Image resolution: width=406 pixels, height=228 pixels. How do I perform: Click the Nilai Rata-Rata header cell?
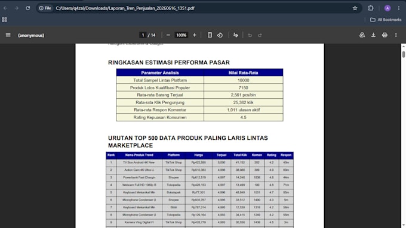click(244, 73)
